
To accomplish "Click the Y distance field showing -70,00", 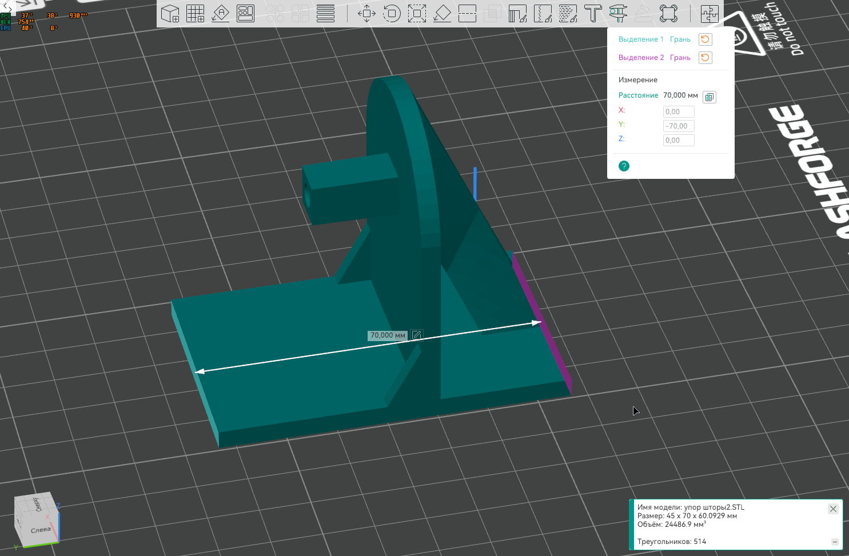I will [x=679, y=126].
